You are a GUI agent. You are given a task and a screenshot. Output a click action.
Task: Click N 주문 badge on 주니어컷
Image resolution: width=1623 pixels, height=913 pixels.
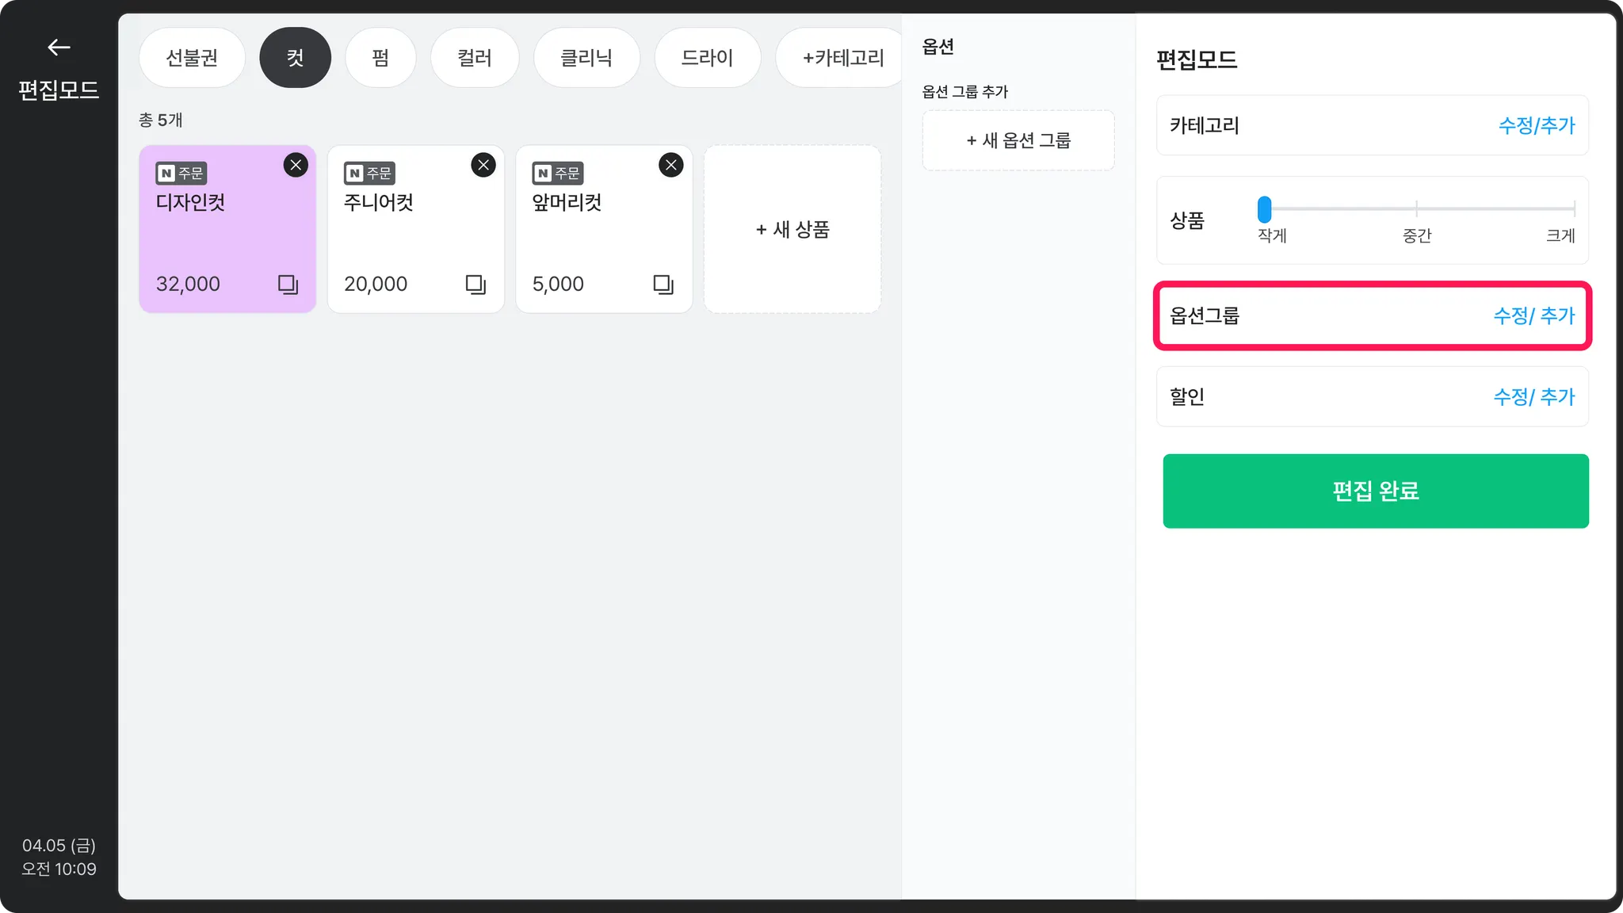click(x=369, y=173)
